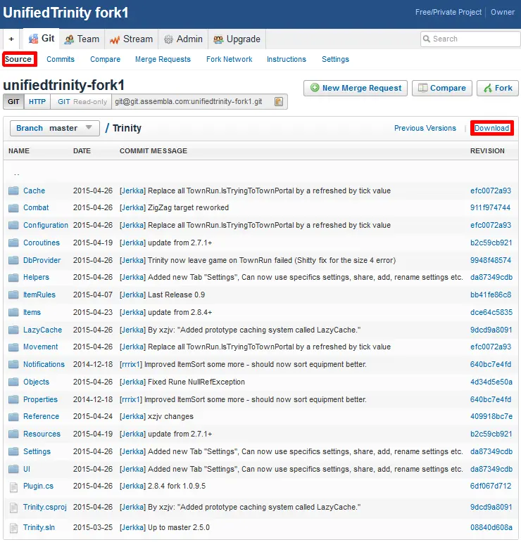
Task: Click the copy clone URL clipboard icon
Action: (278, 102)
